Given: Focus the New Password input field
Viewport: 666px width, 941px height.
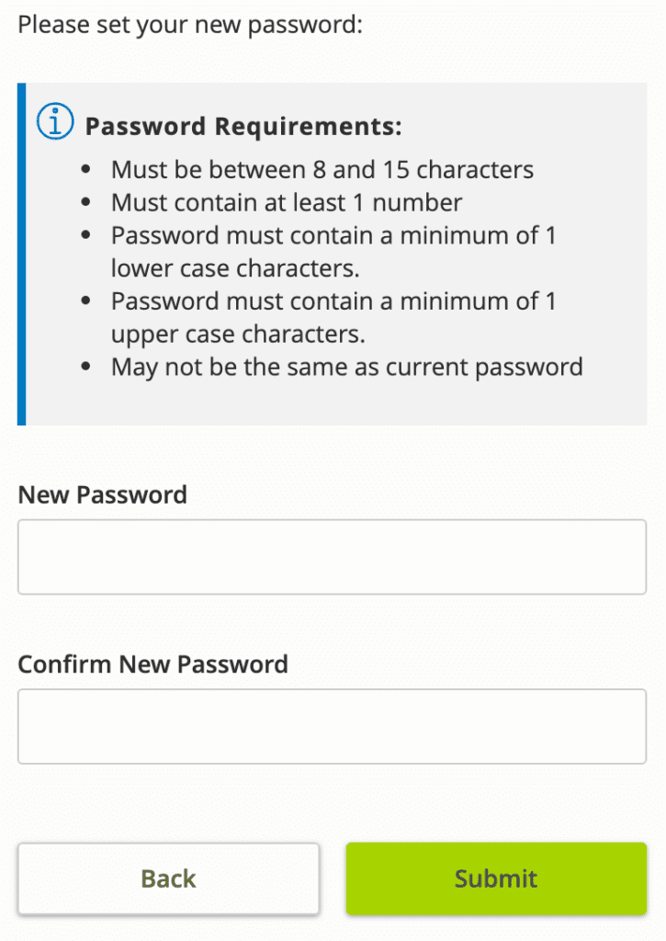Looking at the screenshot, I should coord(332,557).
